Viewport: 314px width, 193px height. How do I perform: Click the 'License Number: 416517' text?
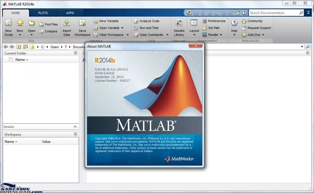click(x=112, y=81)
